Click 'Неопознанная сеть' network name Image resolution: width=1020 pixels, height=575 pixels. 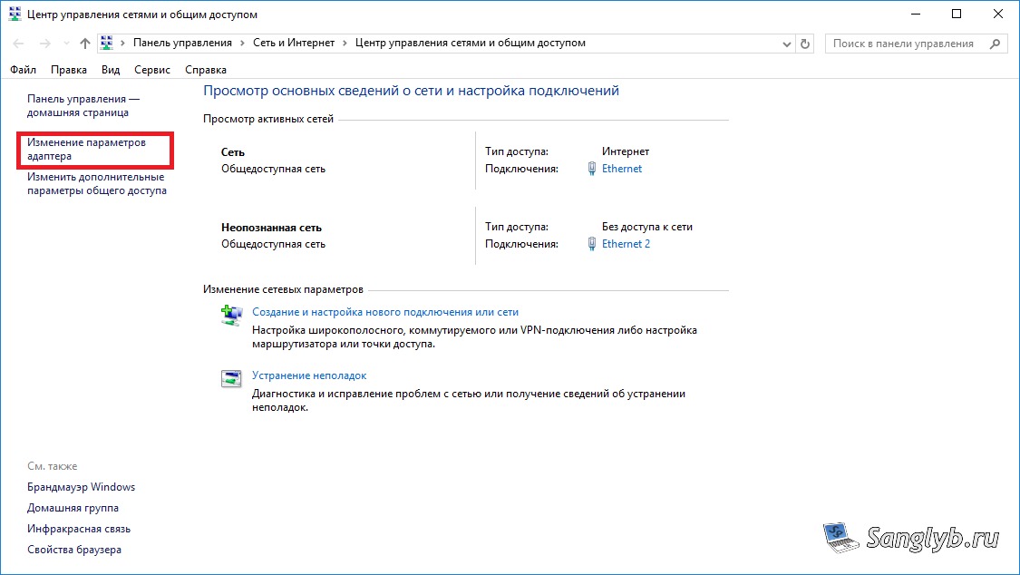[271, 228]
